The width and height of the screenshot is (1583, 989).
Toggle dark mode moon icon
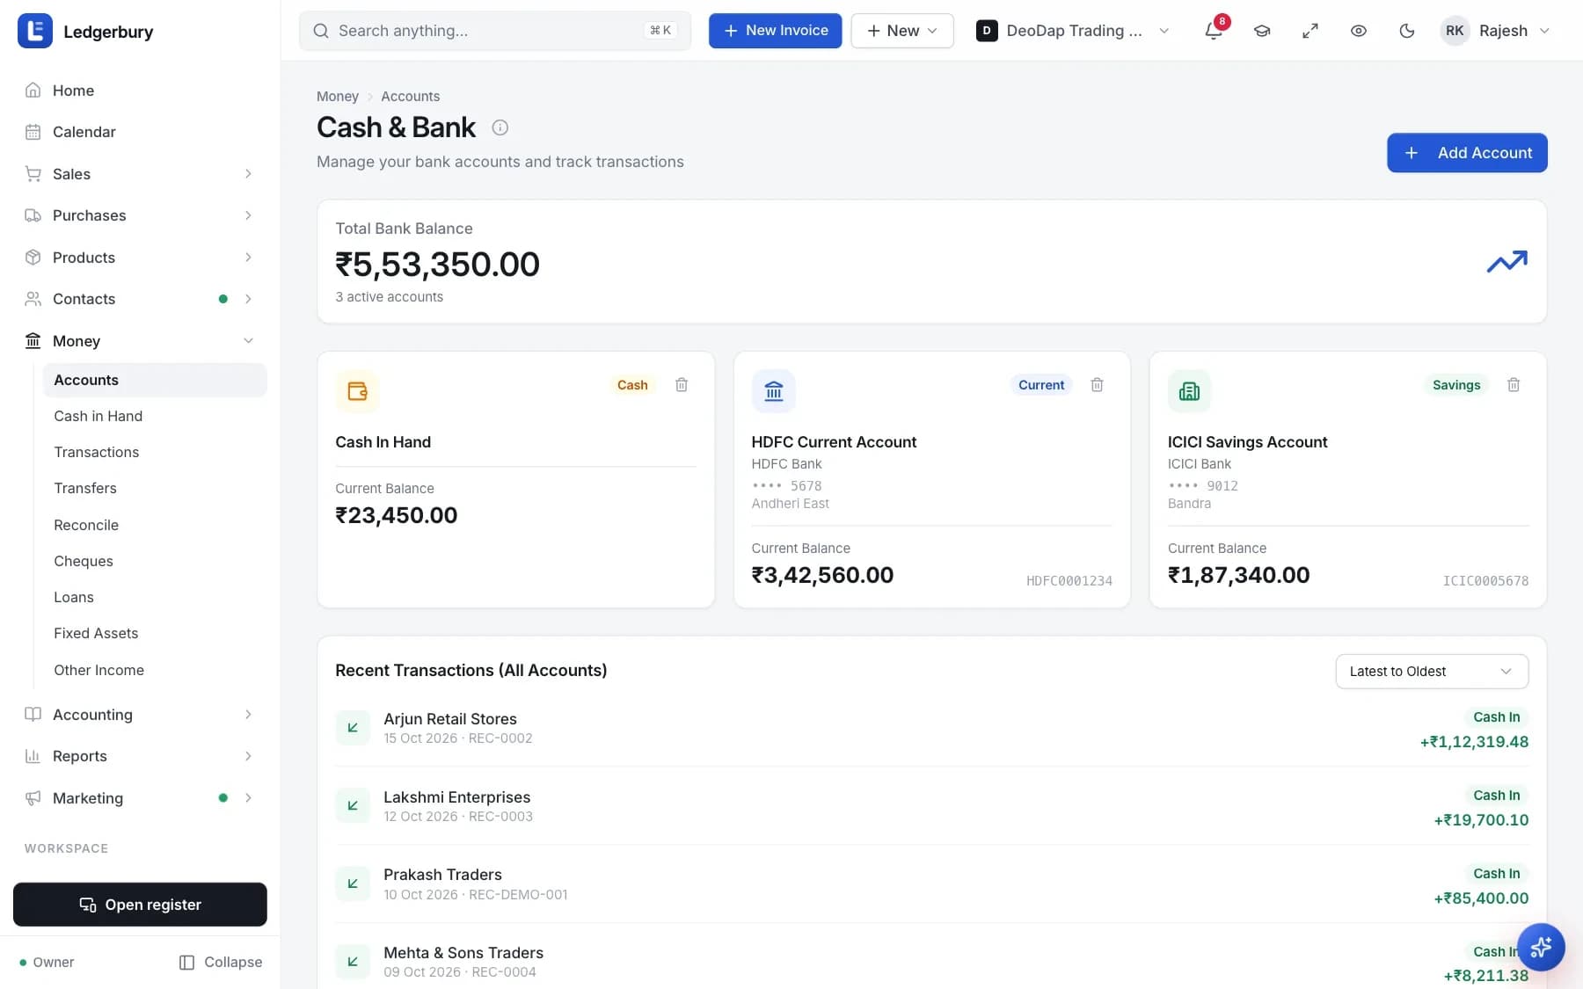pos(1407,31)
